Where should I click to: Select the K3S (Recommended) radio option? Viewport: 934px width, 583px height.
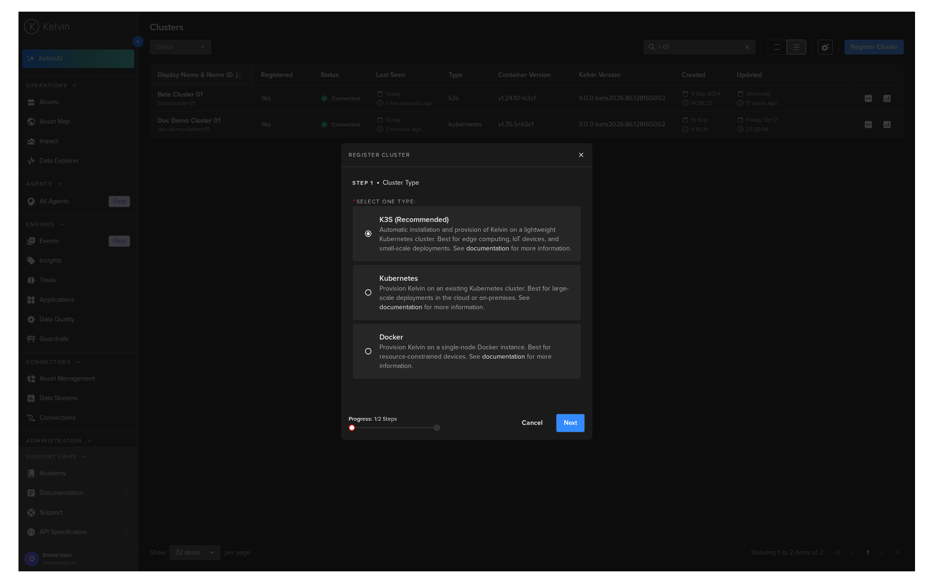[x=368, y=234]
